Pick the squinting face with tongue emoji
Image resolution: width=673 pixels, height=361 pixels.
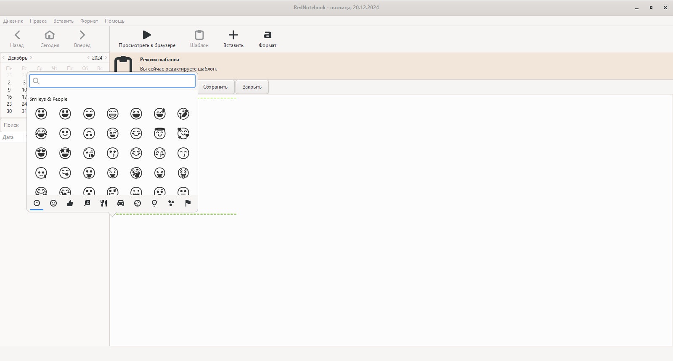(x=160, y=173)
